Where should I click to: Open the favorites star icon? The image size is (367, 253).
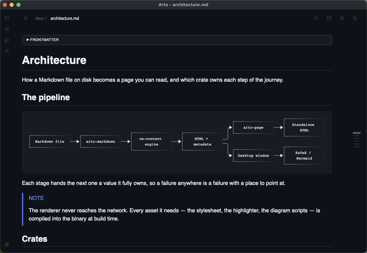7,29
